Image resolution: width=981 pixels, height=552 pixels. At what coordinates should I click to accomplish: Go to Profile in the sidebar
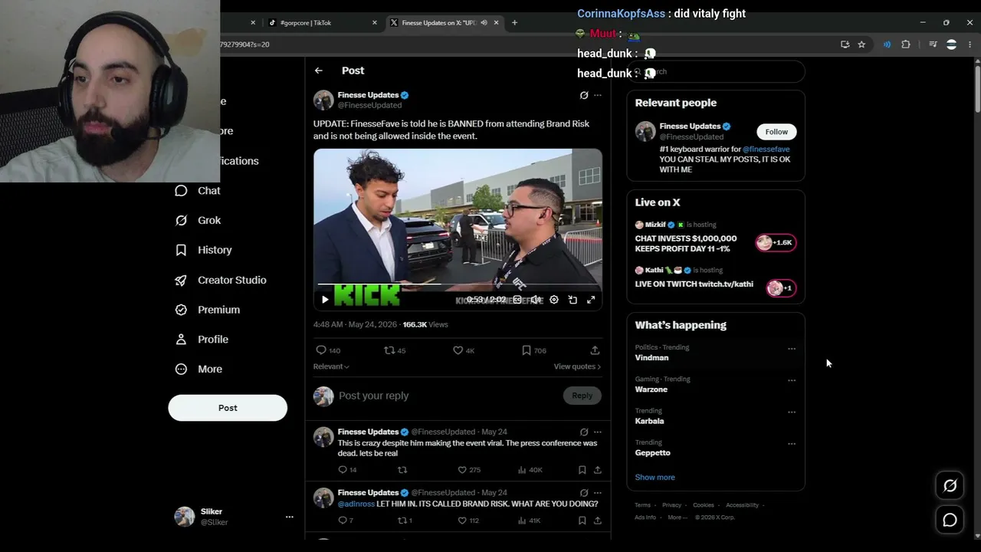202,340
